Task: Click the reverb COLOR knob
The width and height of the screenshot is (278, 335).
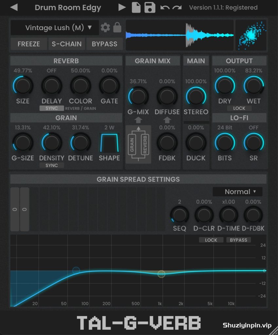Action: pos(81,85)
